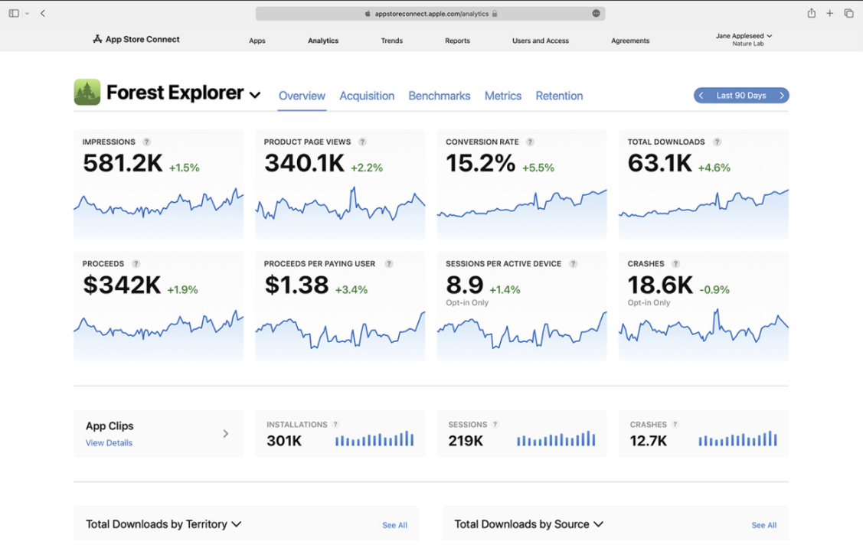Toggle the Safari sidebar icon
Screen dimensions: 863x551
coord(14,13)
